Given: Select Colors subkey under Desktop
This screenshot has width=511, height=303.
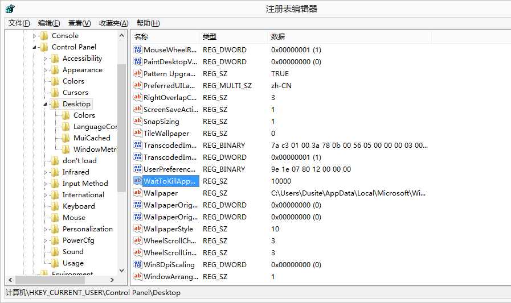Looking at the screenshot, I should tap(84, 115).
